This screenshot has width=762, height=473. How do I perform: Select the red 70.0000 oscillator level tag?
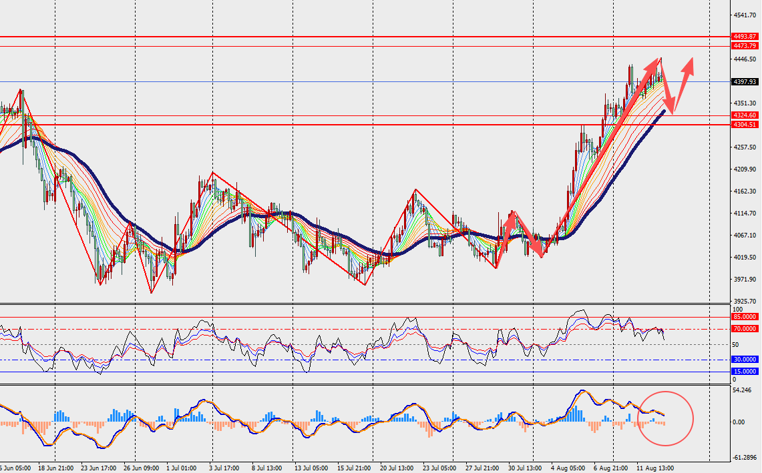click(x=745, y=329)
